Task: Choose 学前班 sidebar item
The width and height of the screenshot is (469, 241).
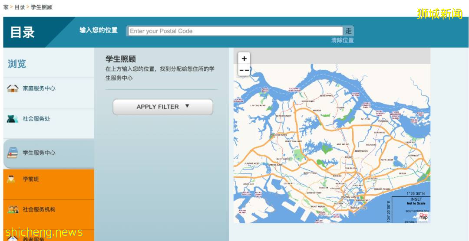Action: [31, 179]
